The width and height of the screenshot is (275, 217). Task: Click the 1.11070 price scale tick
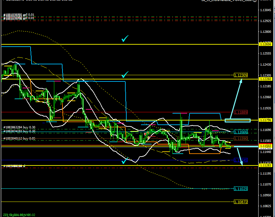pyautogui.click(x=265, y=184)
